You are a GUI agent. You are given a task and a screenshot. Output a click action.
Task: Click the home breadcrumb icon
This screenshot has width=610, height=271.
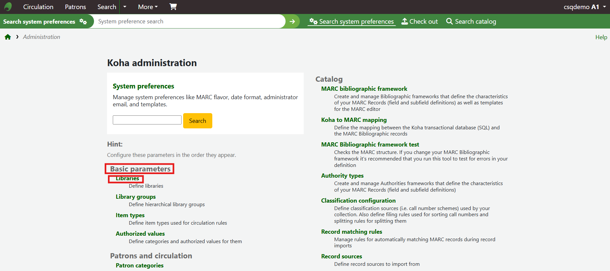click(x=8, y=37)
